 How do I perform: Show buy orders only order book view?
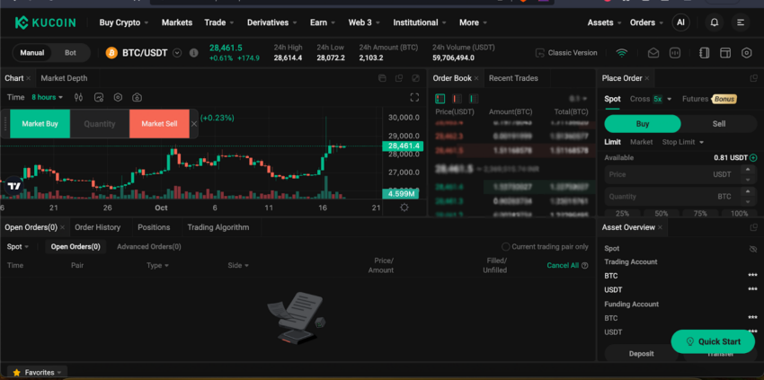(x=474, y=99)
